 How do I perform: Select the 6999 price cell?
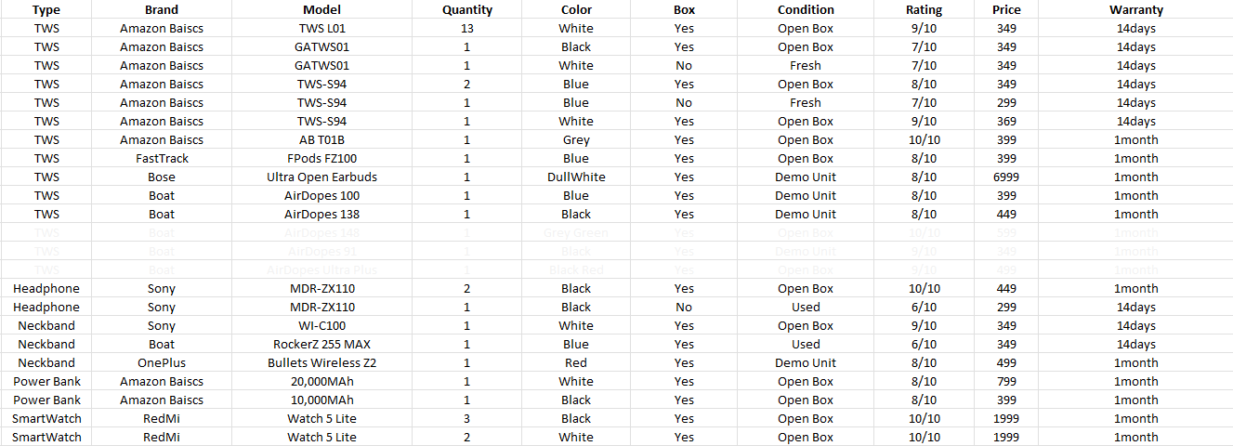click(x=1005, y=177)
